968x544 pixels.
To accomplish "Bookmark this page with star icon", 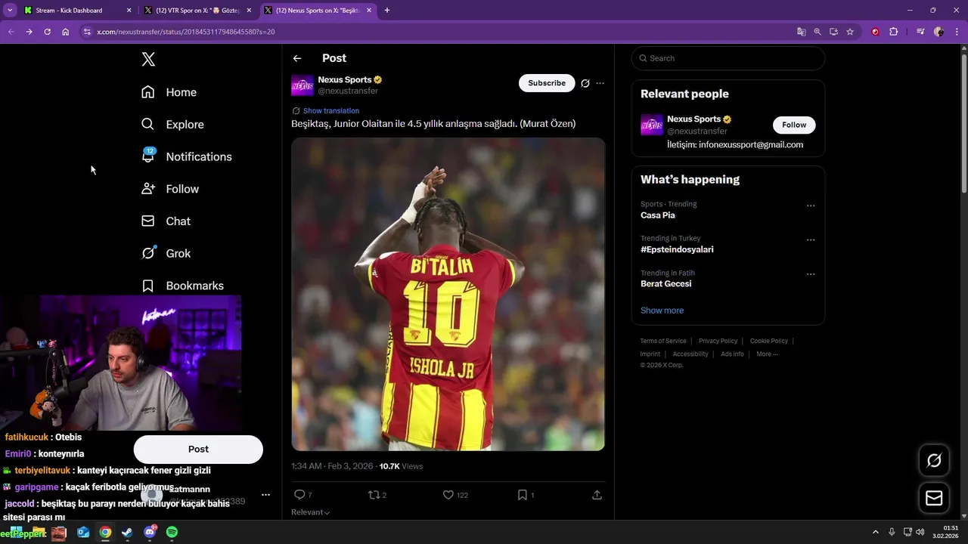I will coord(850,32).
